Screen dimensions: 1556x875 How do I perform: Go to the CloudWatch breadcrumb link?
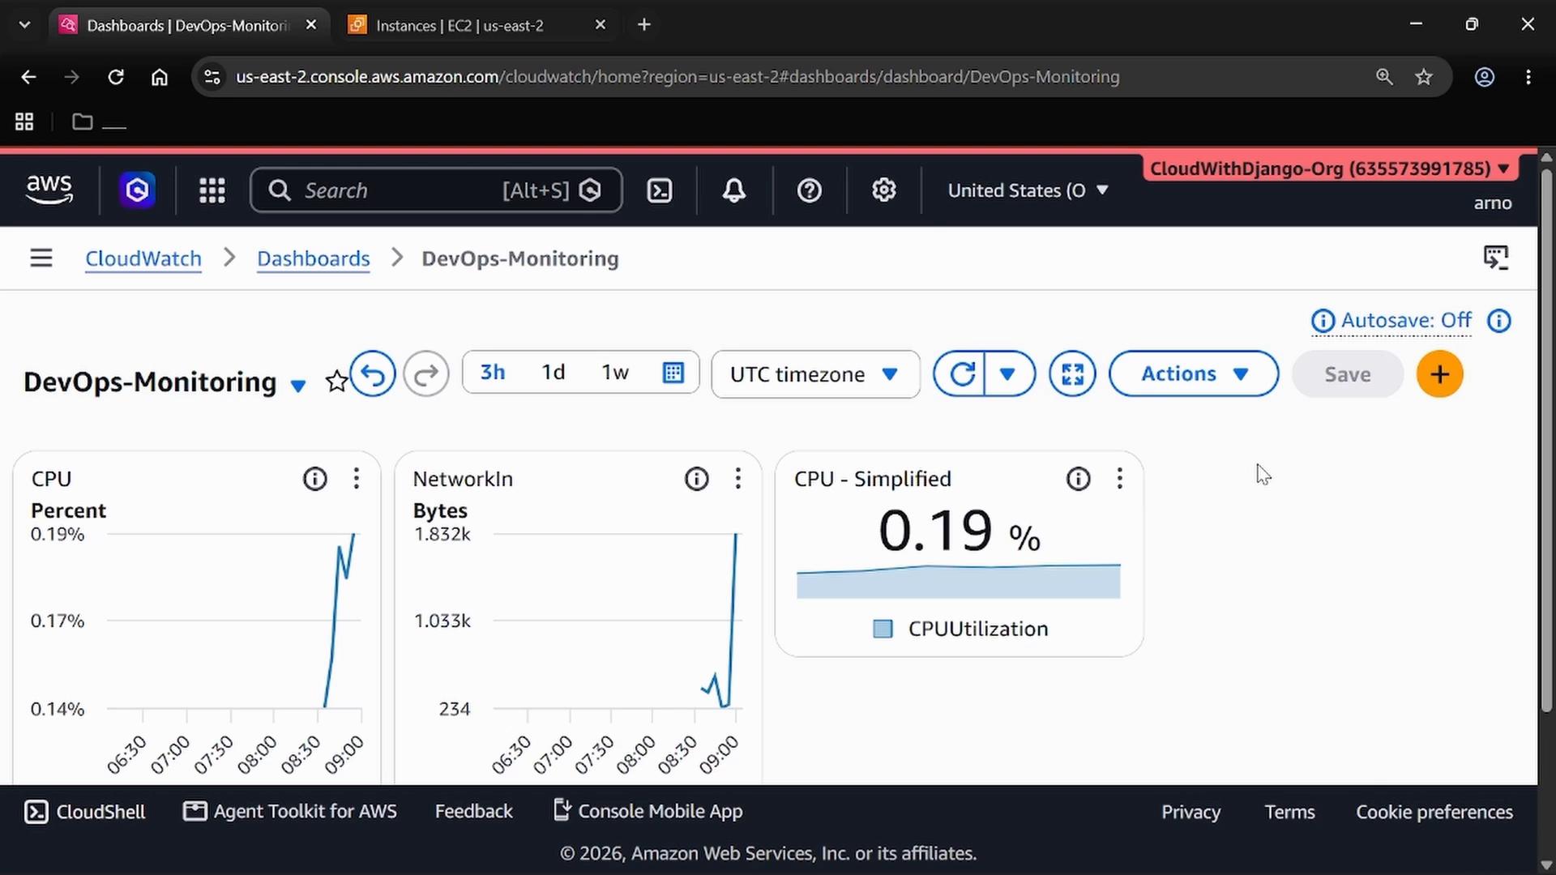(143, 258)
